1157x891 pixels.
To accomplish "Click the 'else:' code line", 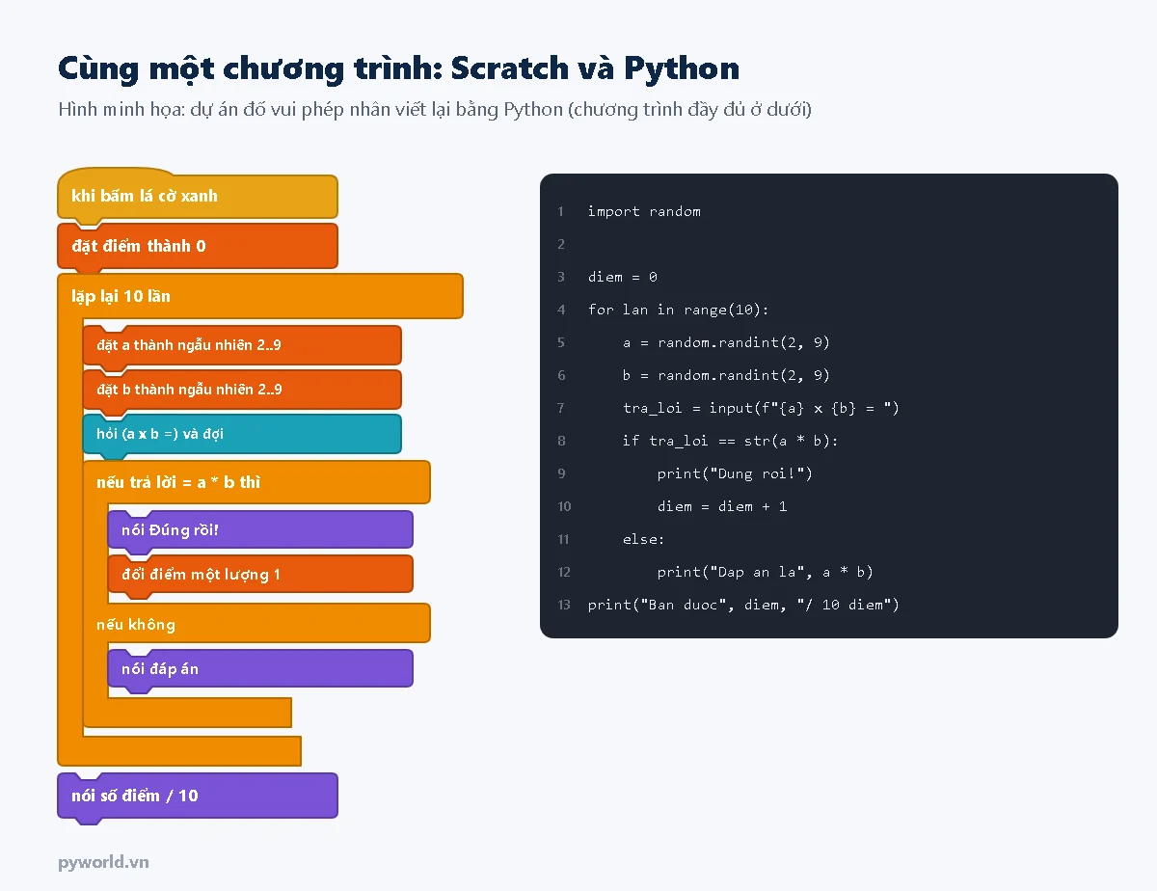I will pos(644,539).
